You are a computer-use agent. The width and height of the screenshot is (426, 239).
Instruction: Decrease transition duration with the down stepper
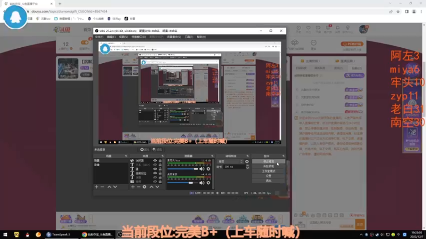[247, 168]
